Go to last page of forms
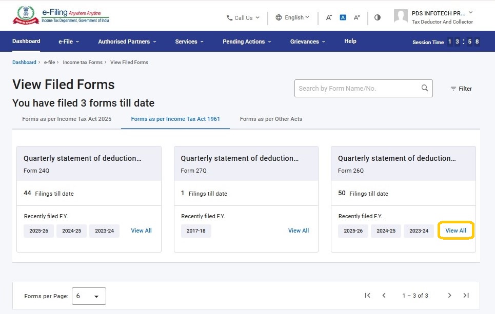Viewport: 495px width, 314px height. pyautogui.click(x=466, y=296)
